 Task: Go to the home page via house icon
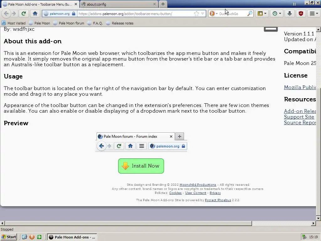(x=35, y=14)
